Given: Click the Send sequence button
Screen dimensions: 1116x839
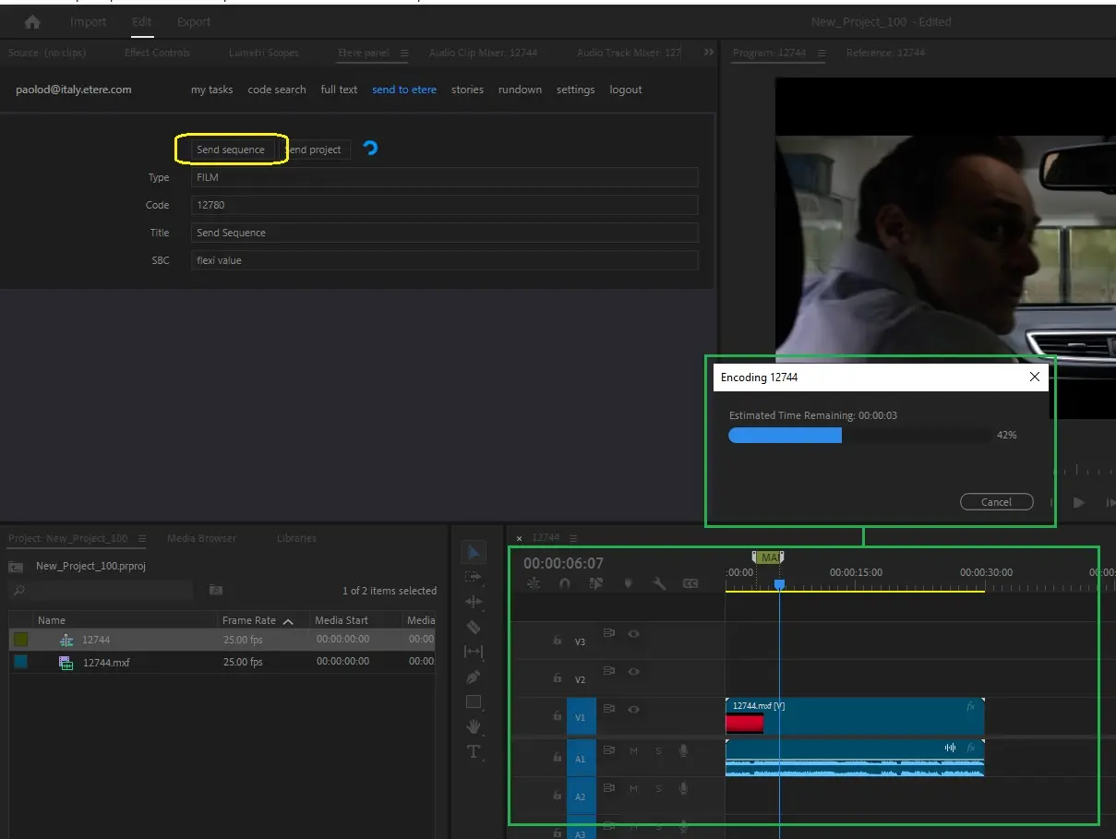Looking at the screenshot, I should 231,150.
